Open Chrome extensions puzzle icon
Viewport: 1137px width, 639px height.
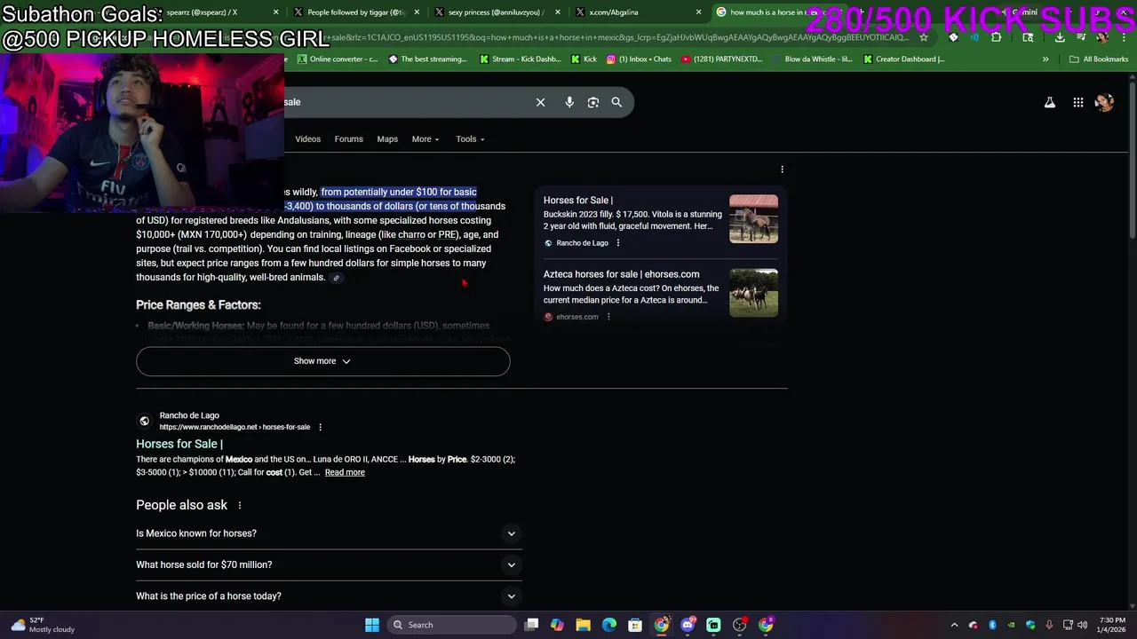(996, 37)
